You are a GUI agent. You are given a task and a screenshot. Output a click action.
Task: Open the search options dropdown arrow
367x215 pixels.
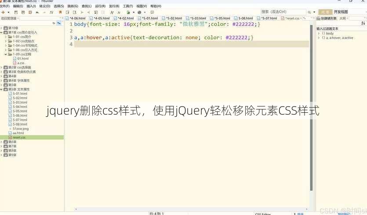click(x=314, y=12)
